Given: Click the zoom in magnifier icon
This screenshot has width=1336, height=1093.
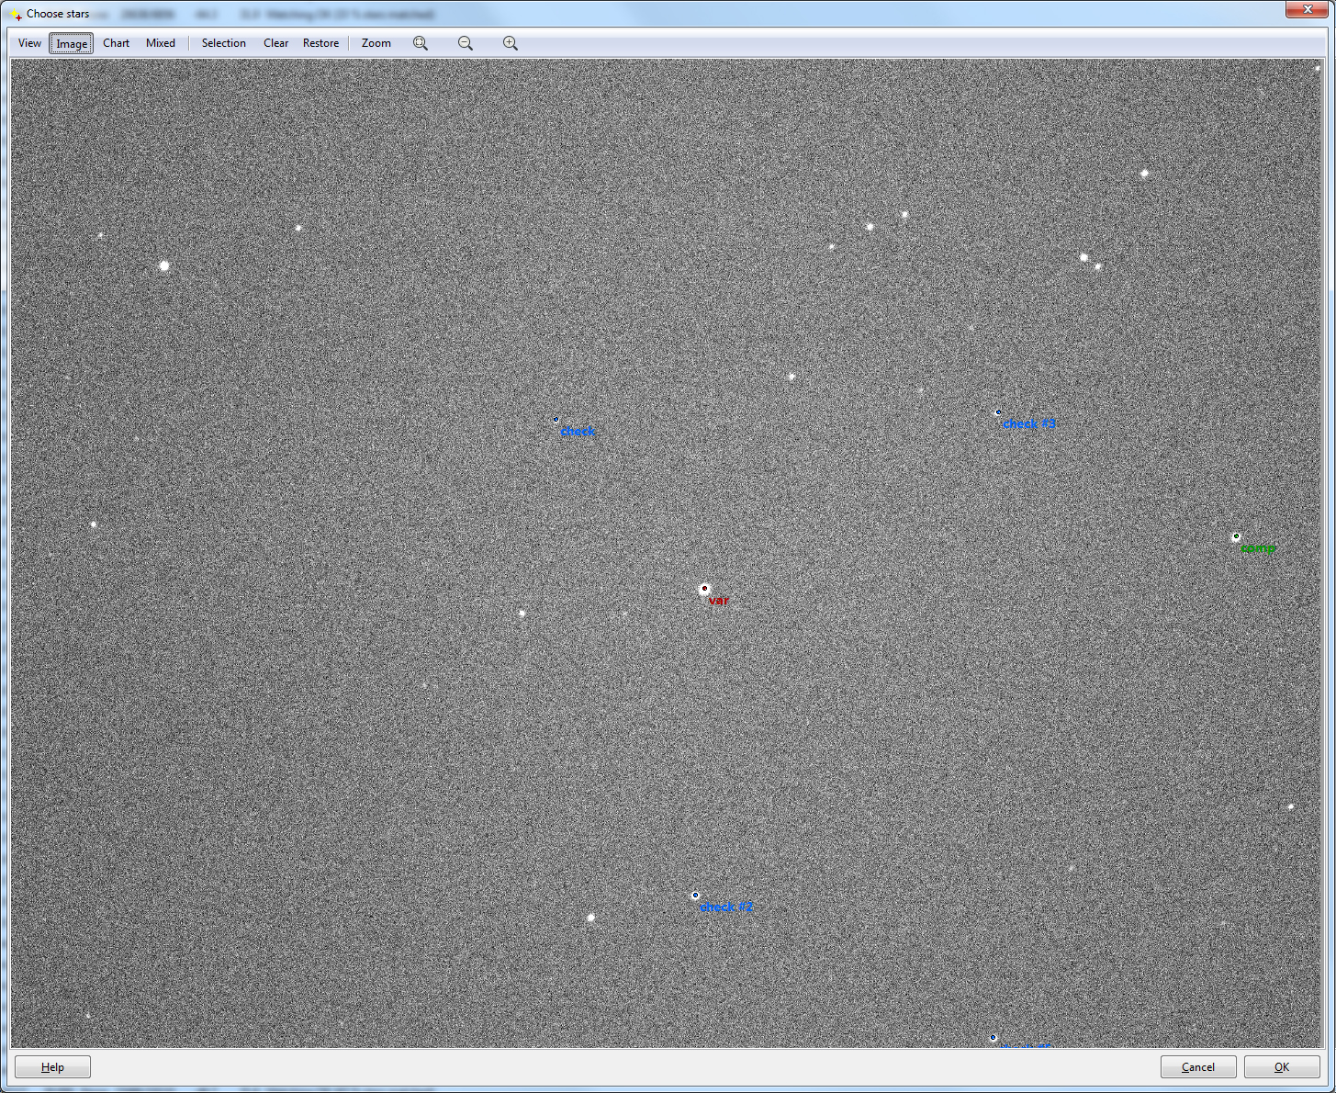Looking at the screenshot, I should point(511,43).
